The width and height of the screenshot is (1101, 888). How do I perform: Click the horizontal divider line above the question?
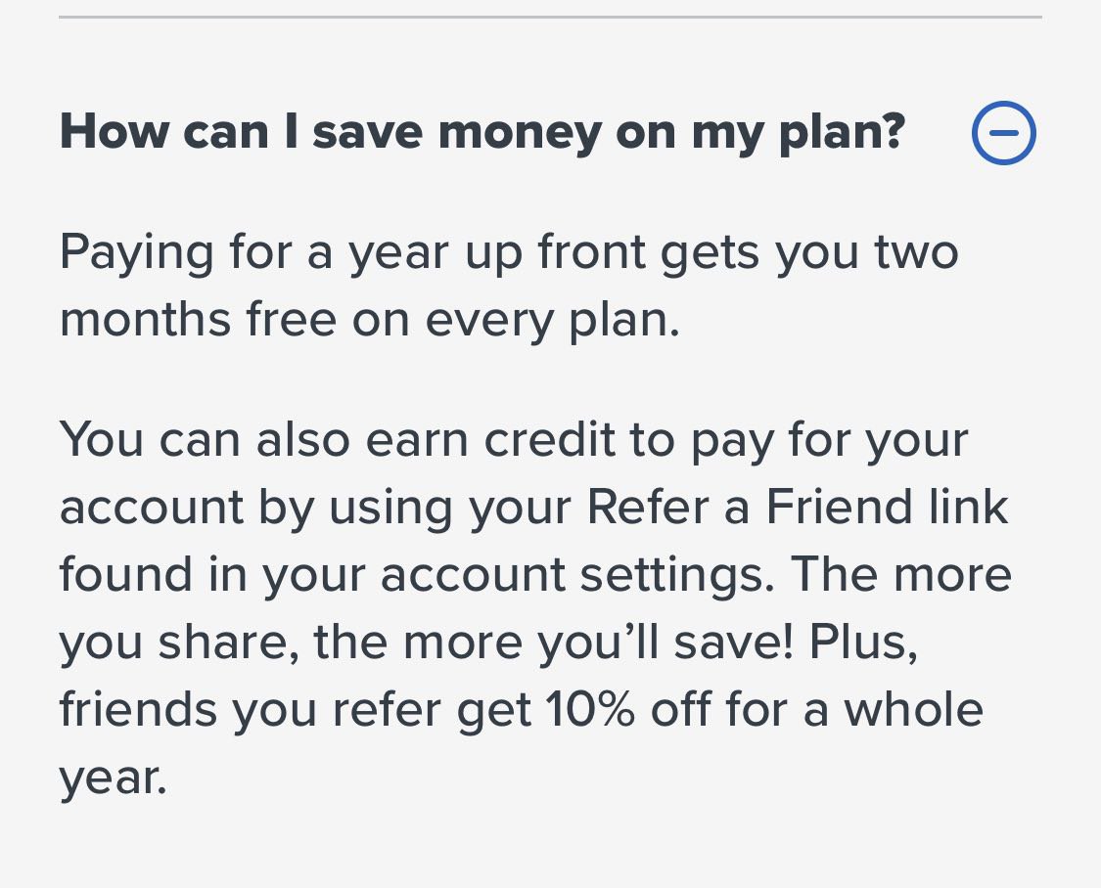(x=550, y=17)
